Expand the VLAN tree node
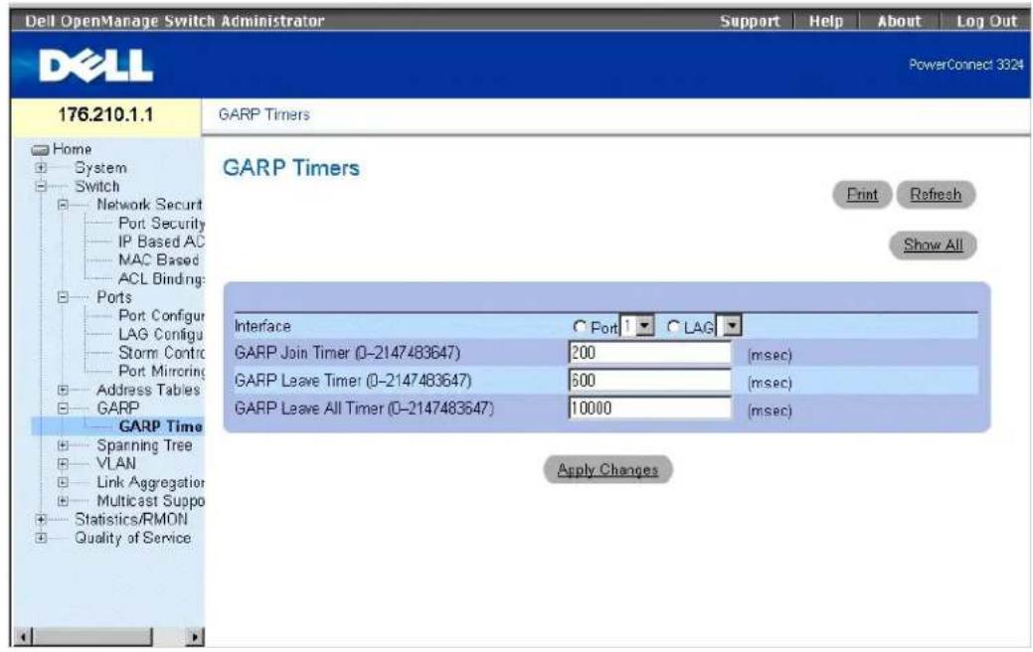Image resolution: width=1033 pixels, height=652 pixels. [x=63, y=464]
